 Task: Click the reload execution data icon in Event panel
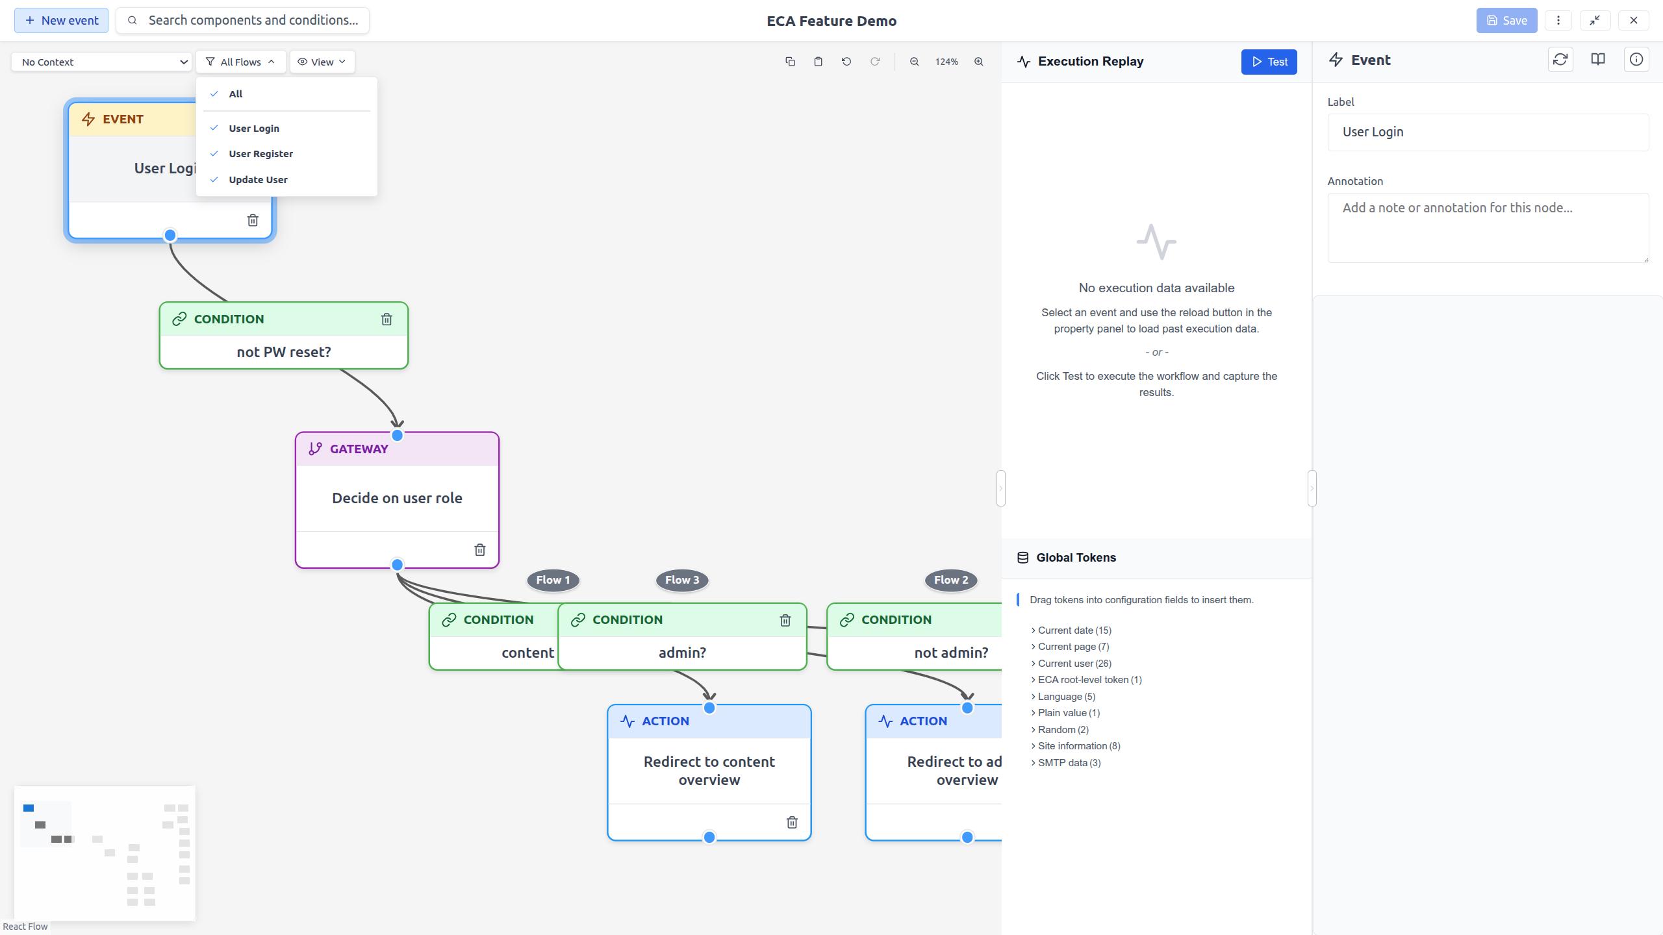1561,59
